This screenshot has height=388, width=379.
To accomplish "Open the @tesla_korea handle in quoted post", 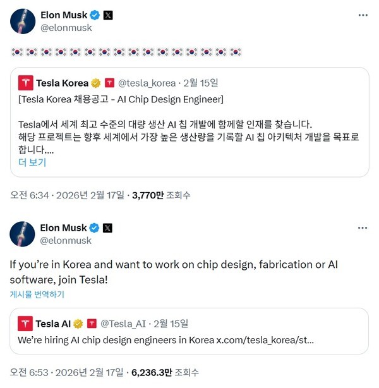I will tap(147, 83).
